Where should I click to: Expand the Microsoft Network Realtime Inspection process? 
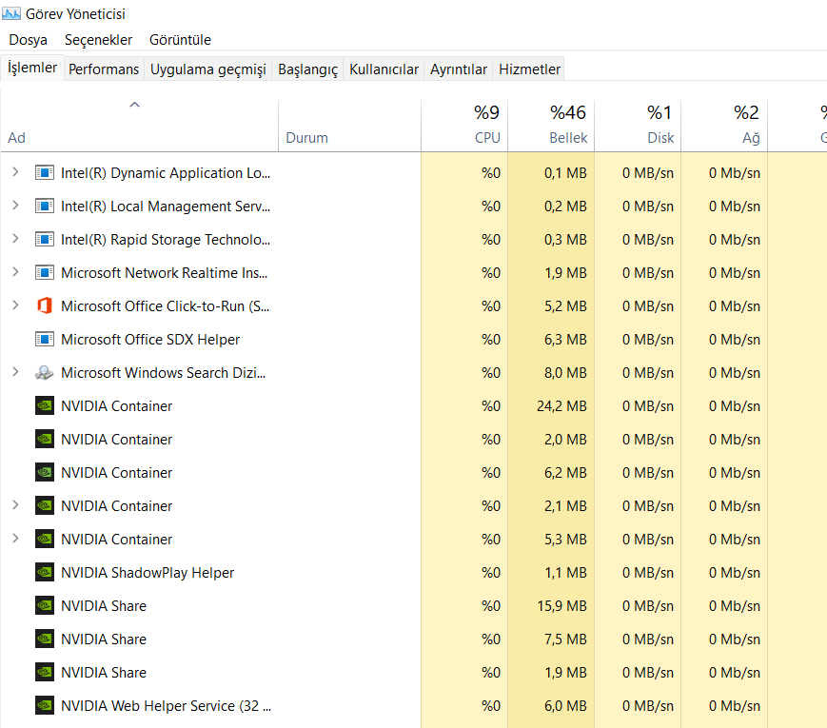14,272
